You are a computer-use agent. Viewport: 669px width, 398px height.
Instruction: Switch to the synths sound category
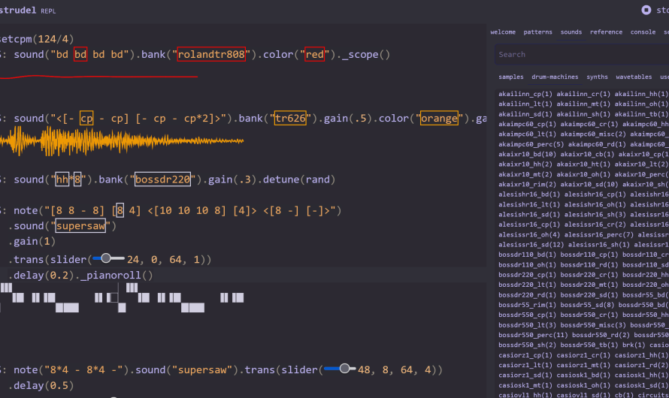[598, 77]
